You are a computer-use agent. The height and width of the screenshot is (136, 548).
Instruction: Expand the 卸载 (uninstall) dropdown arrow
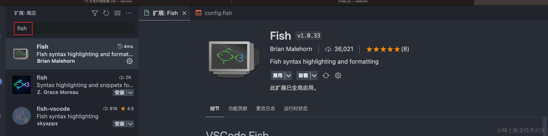(x=314, y=76)
